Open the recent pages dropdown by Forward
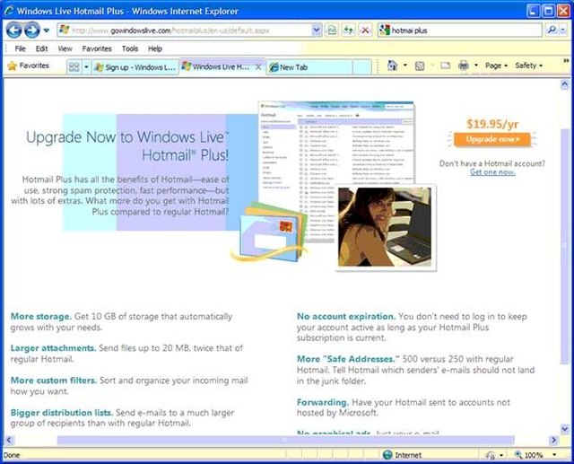Image resolution: width=574 pixels, height=464 pixels. [46, 31]
